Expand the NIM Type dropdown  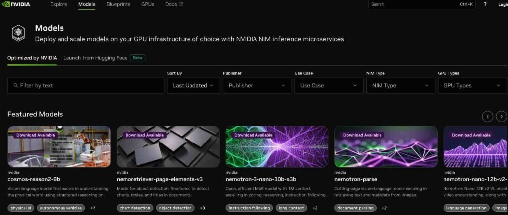399,86
